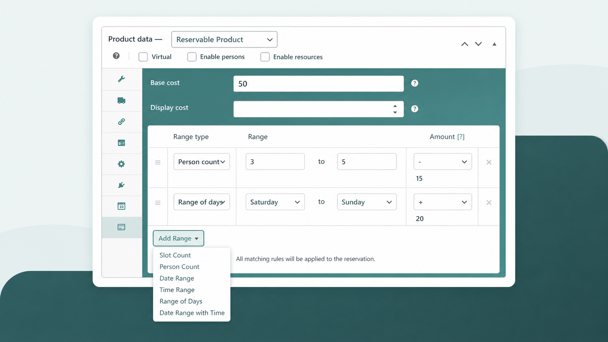Click the Range type column header

click(191, 137)
